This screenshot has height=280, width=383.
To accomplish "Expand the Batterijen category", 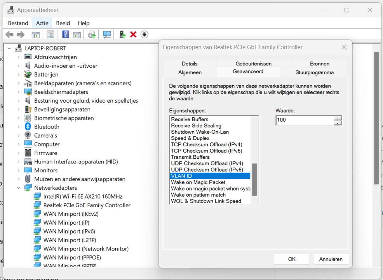I will [x=19, y=74].
